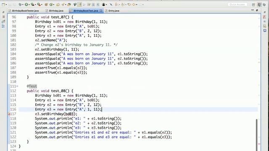Open the External Tools dropdown arrow
The height and width of the screenshot is (151, 269).
42,5
